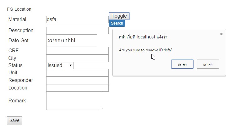Click into the Qty field
The image size is (229, 132).
77,58
